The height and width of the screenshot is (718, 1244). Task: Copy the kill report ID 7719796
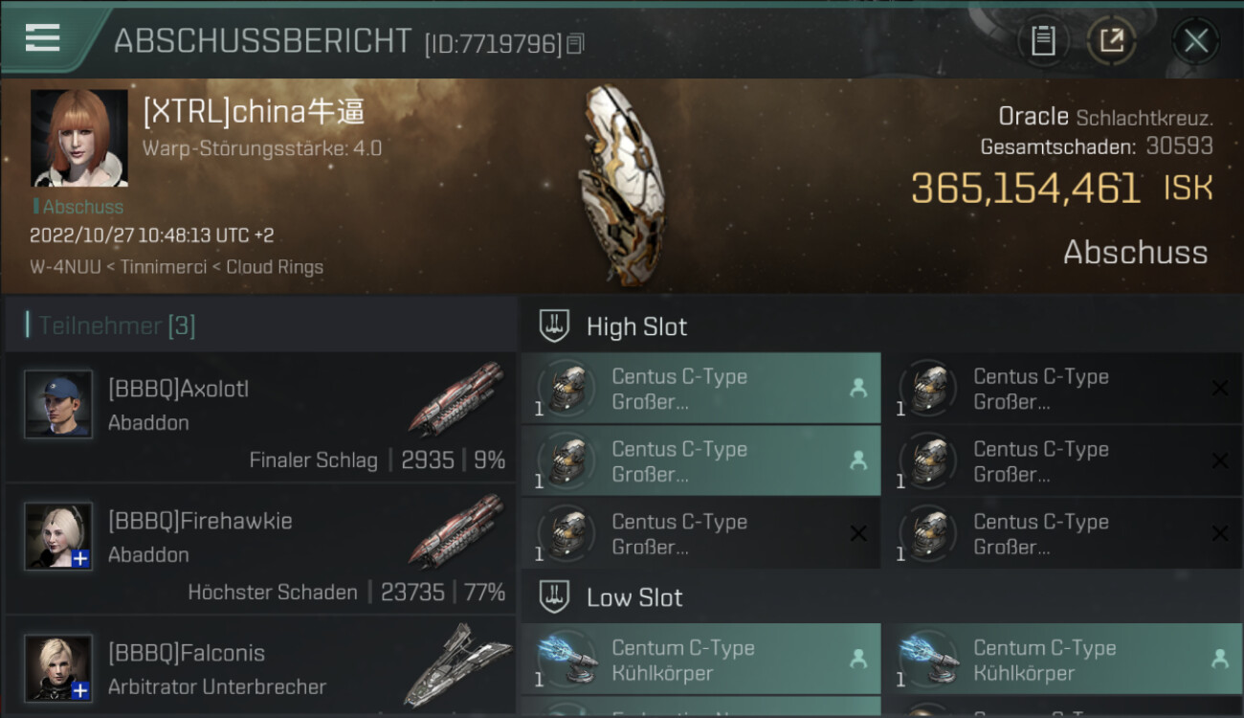coord(575,44)
